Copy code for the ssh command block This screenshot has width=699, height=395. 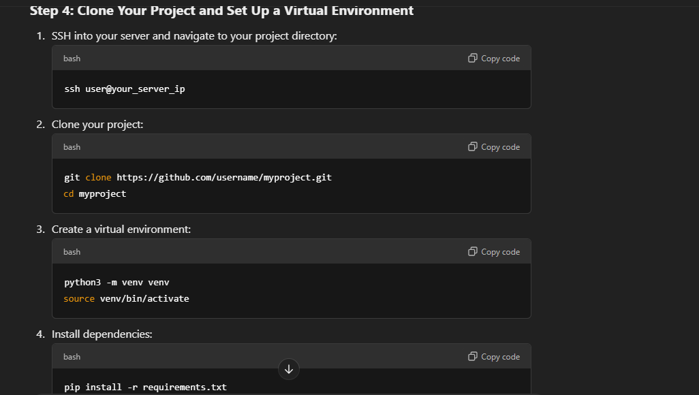tap(494, 59)
